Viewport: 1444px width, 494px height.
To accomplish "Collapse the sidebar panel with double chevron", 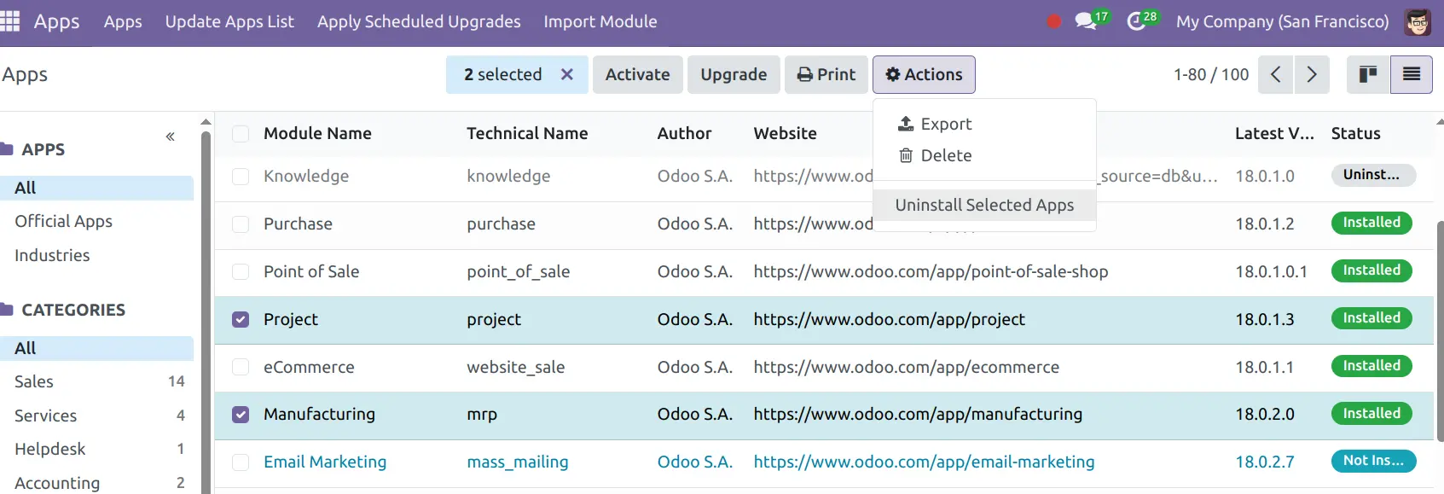I will 170,137.
